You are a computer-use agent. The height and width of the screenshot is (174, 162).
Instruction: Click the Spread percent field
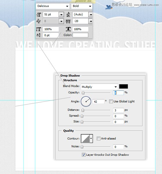coord(118,116)
